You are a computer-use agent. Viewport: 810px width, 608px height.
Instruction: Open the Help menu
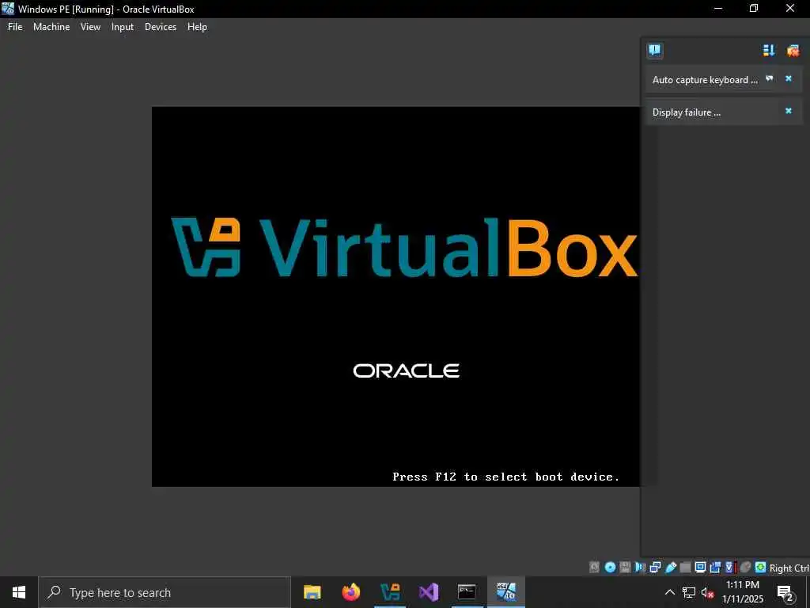[197, 27]
